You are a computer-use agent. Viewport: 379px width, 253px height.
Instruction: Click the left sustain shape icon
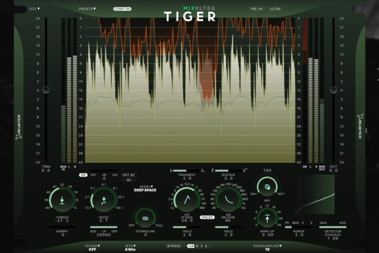pyautogui.click(x=213, y=171)
